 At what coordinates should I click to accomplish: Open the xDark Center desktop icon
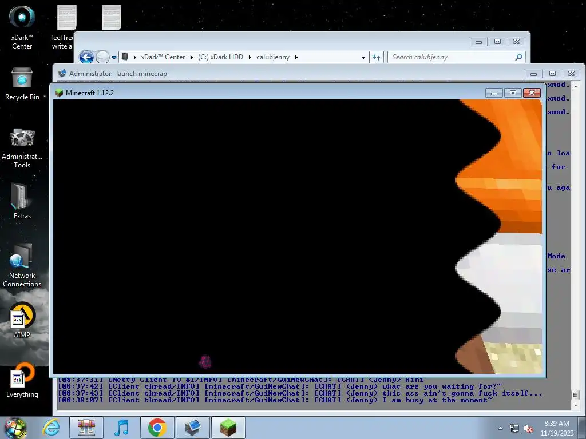[22, 27]
